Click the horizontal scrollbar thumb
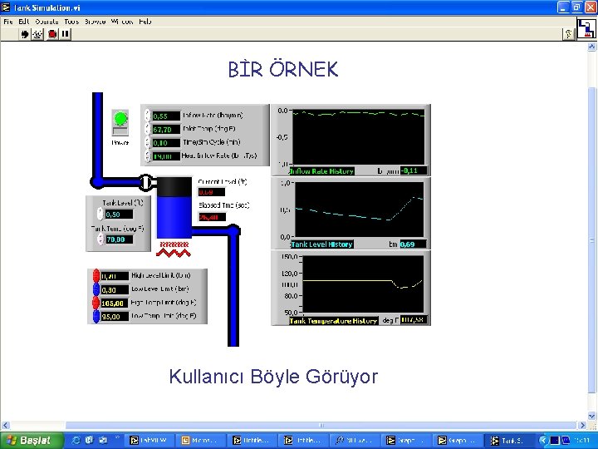The height and width of the screenshot is (449, 598). click(321, 425)
